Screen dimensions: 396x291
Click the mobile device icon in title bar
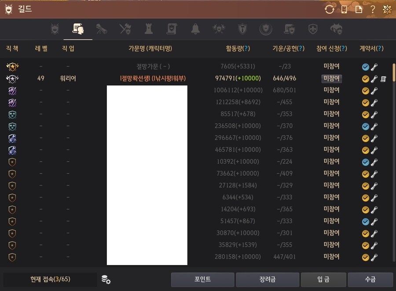[x=344, y=9]
